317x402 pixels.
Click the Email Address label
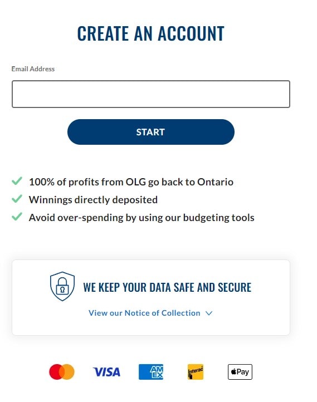point(33,69)
